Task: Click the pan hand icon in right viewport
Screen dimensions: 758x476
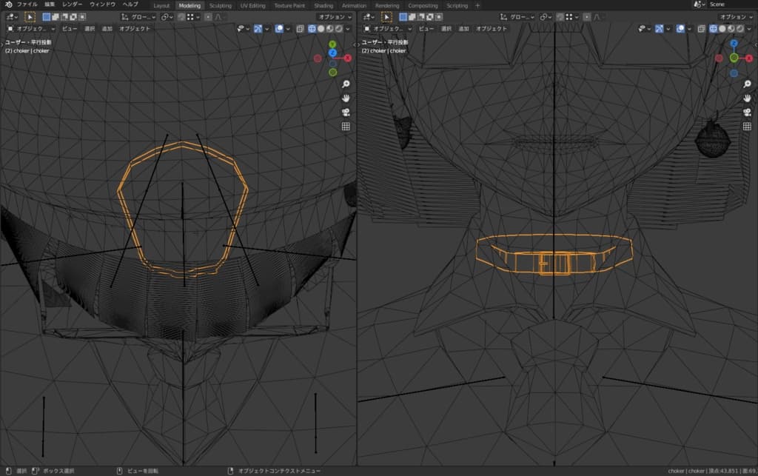Action: 748,98
